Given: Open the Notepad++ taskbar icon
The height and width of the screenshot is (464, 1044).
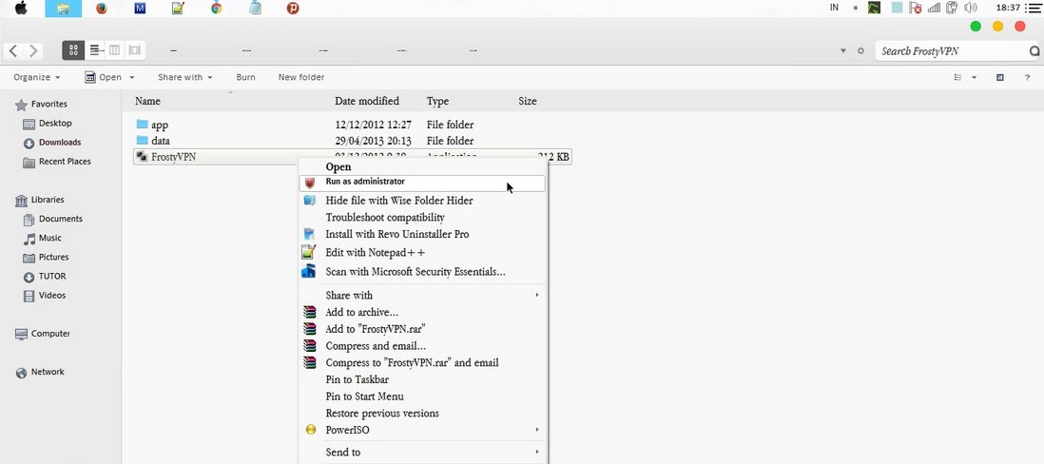Looking at the screenshot, I should (178, 9).
